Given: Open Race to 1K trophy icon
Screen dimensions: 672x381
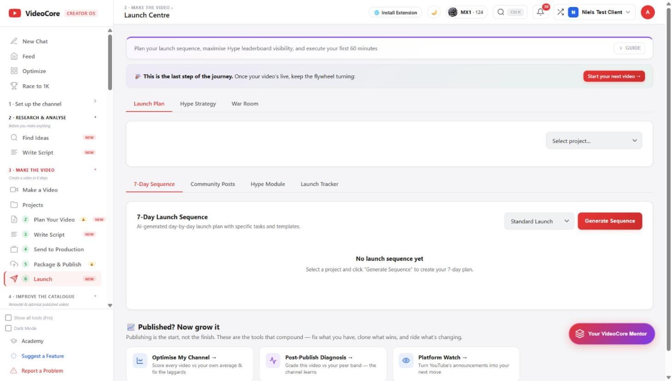Looking at the screenshot, I should 14,86.
